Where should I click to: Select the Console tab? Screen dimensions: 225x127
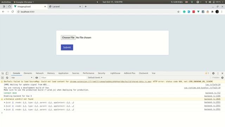pyautogui.click(x=17, y=73)
